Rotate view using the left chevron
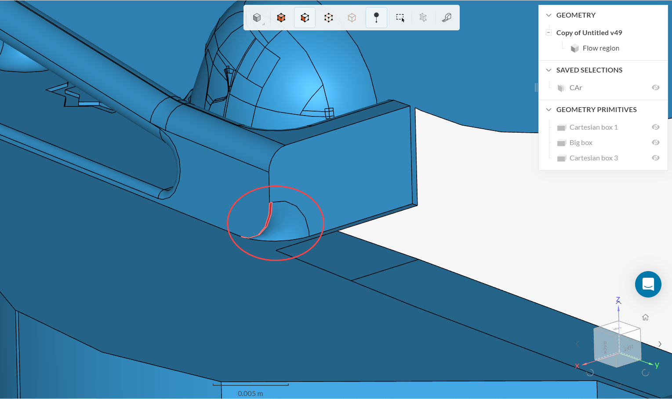This screenshot has width=672, height=399. pyautogui.click(x=578, y=344)
